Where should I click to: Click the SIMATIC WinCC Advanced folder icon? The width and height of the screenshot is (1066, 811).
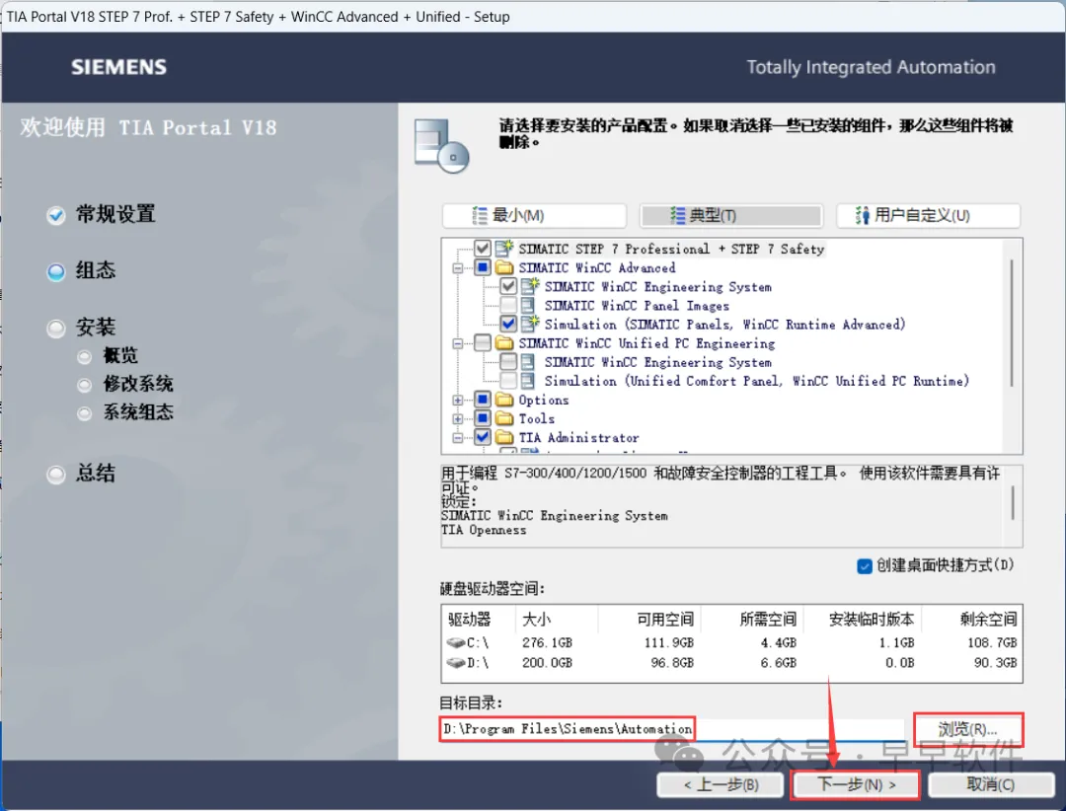click(x=504, y=267)
